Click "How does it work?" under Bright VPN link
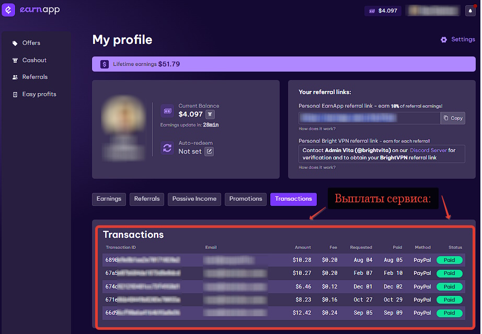The image size is (482, 334). pos(317,167)
